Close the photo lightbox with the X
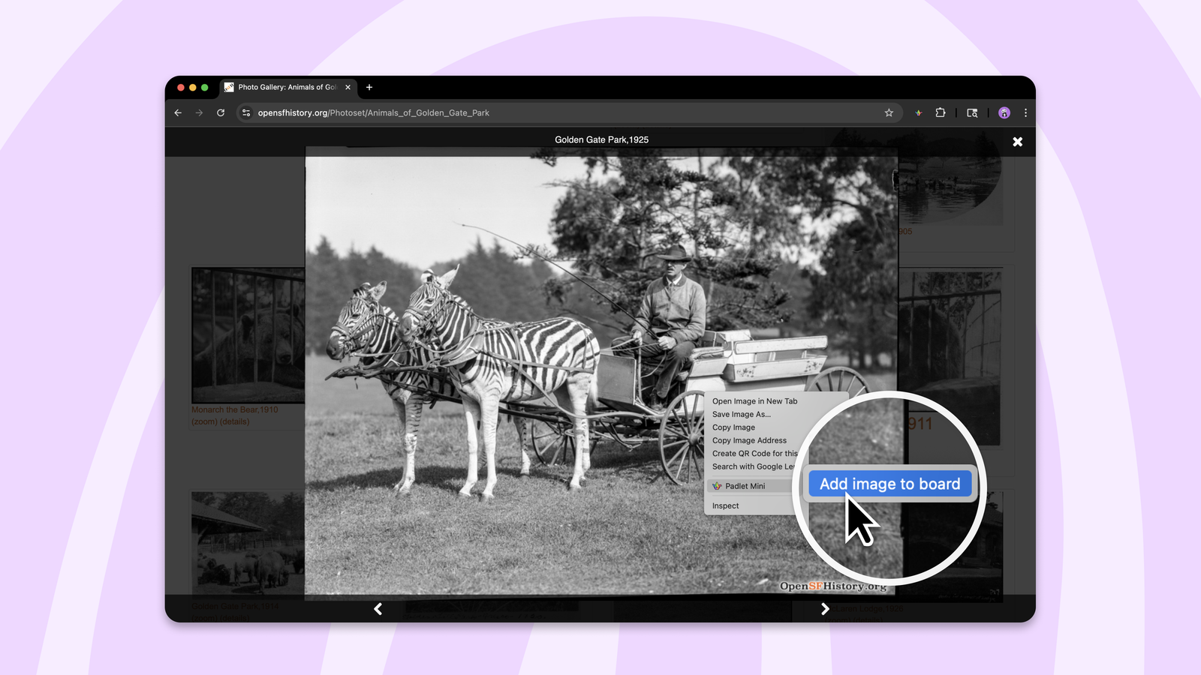Viewport: 1201px width, 675px height. click(x=1017, y=142)
